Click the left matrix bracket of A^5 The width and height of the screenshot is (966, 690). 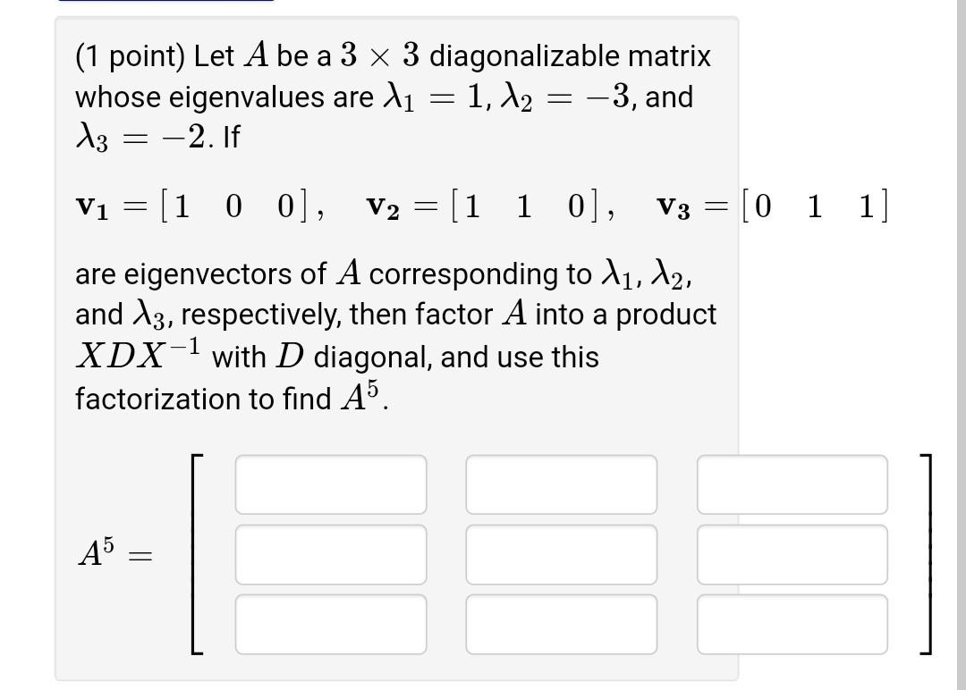tap(196, 552)
